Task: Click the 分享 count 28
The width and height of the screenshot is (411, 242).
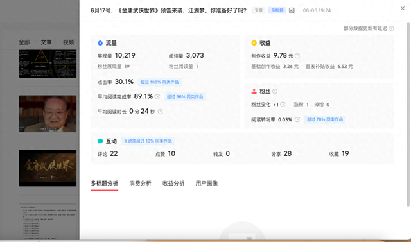Action: tap(288, 154)
